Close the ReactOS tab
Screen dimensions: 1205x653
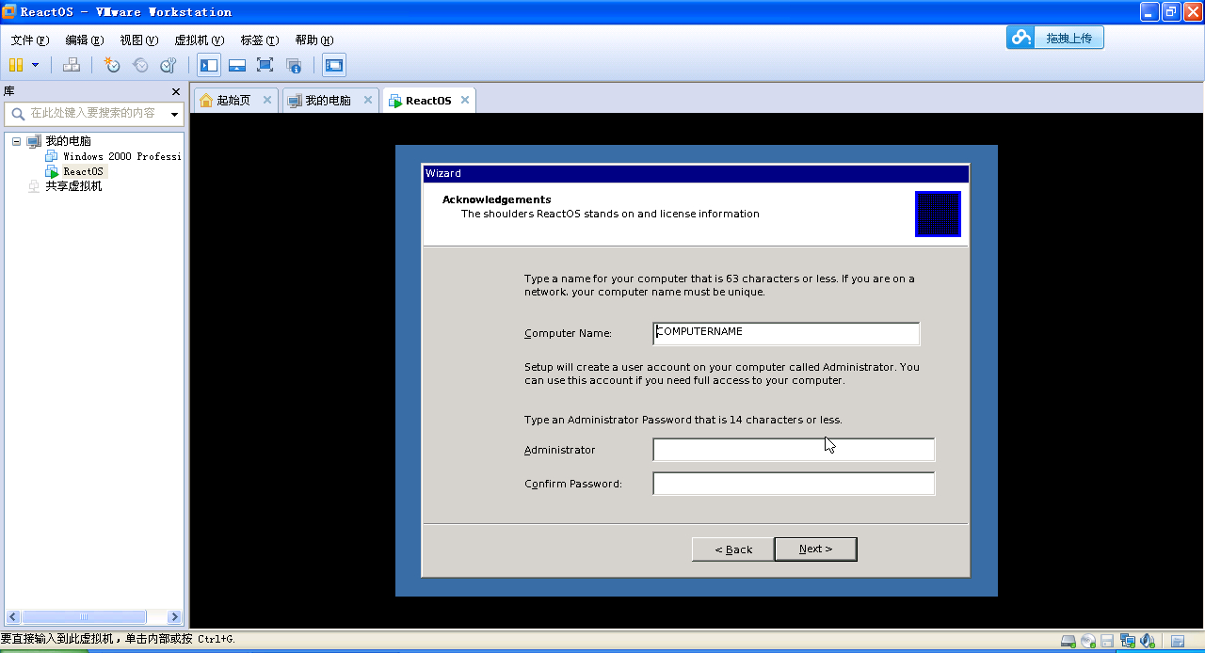[x=465, y=100]
